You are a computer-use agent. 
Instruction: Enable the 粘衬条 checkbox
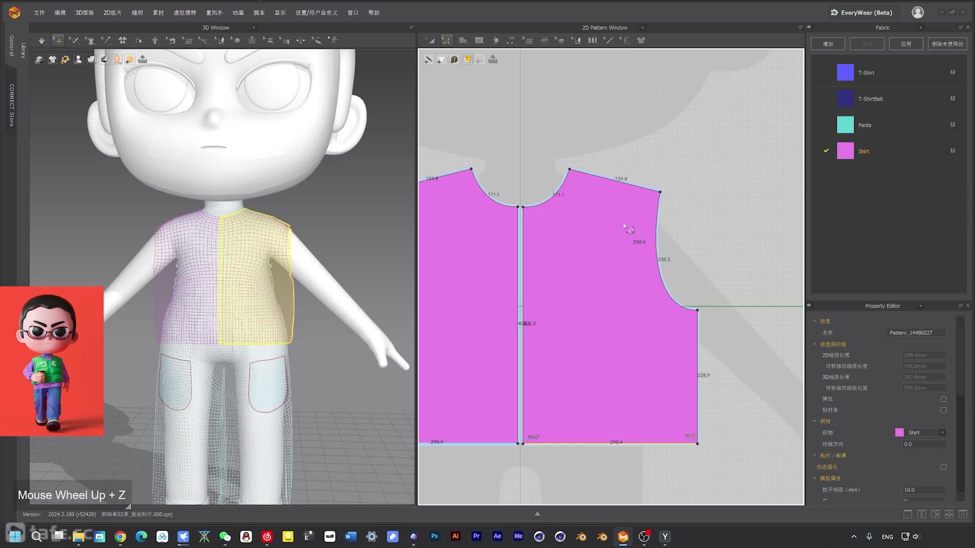pos(944,410)
